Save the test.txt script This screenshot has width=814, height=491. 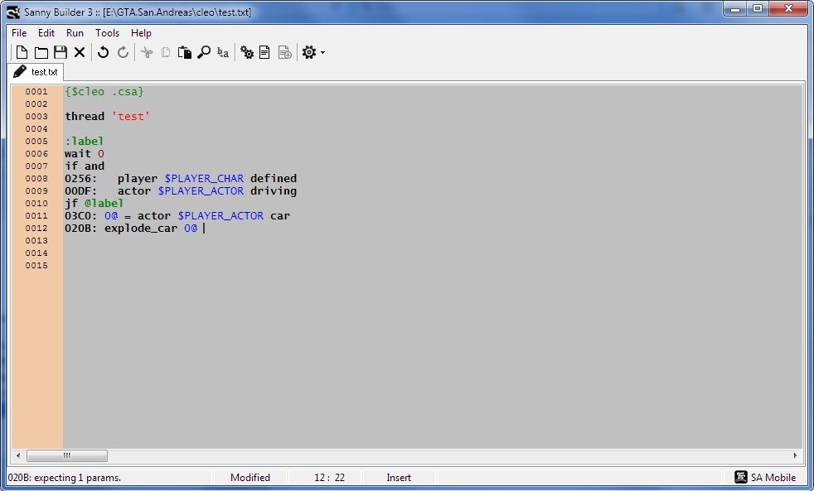pos(60,52)
